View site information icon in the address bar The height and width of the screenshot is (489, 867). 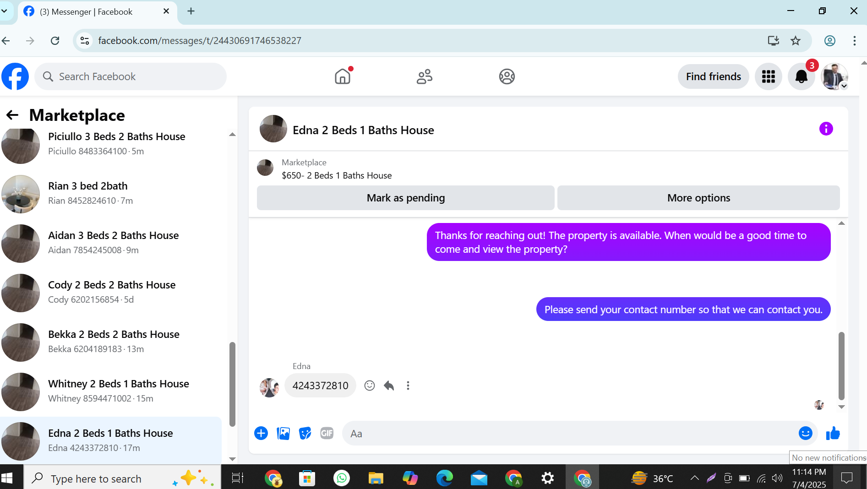click(85, 41)
